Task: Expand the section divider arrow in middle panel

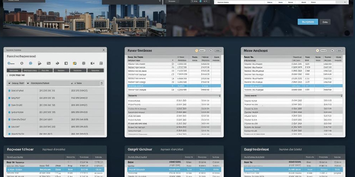Action: 219,96
